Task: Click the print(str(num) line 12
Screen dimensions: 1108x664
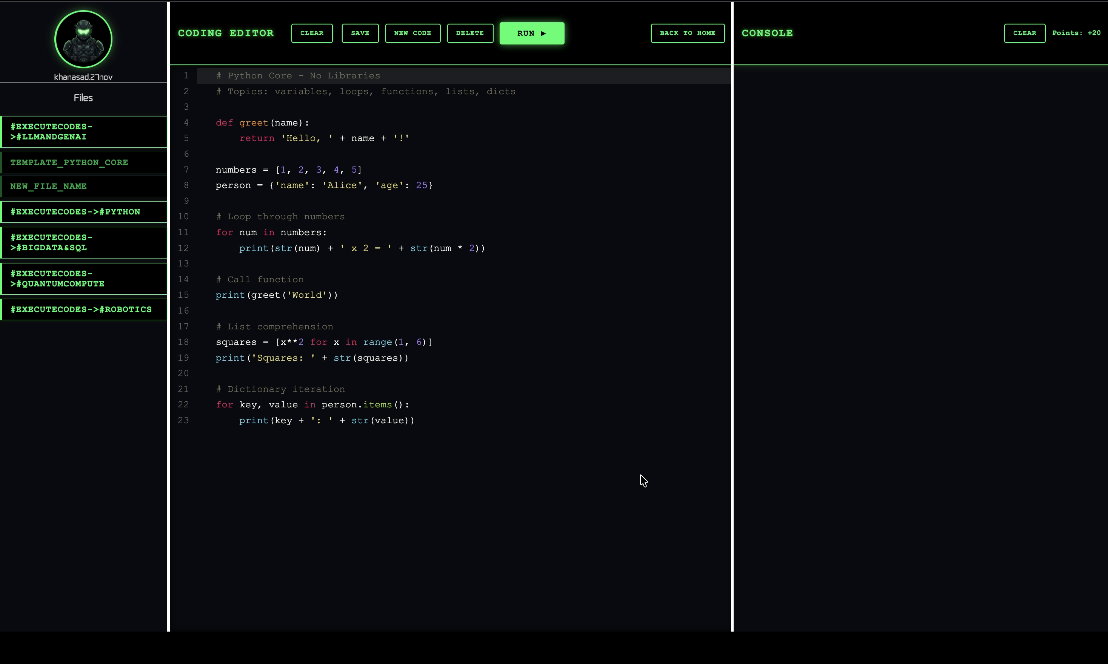Action: (x=362, y=248)
